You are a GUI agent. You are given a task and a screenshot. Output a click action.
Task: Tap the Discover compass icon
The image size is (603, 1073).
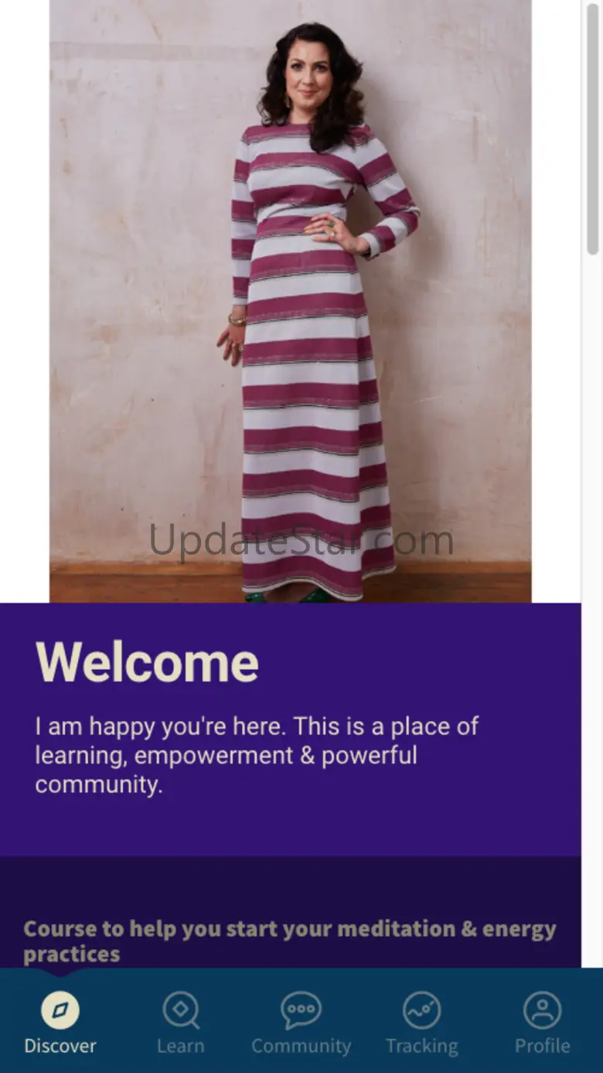[60, 1010]
